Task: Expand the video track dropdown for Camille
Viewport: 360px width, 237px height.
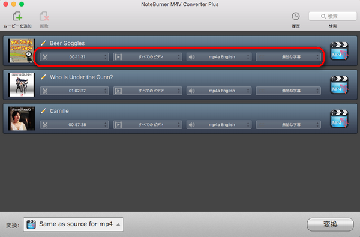Action: (x=148, y=124)
